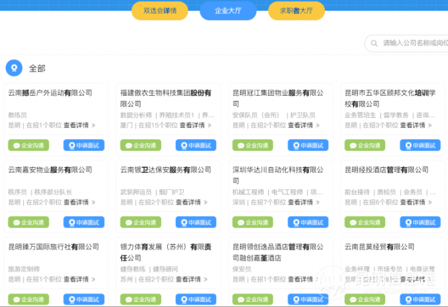The image size is (448, 307).
Task: Click 企业沟通 for 云南撼岳户外运动有限公司
Action: [x=28, y=145]
